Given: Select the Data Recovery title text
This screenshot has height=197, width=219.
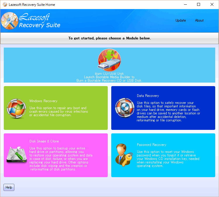Looking at the screenshot, I should point(148,96).
